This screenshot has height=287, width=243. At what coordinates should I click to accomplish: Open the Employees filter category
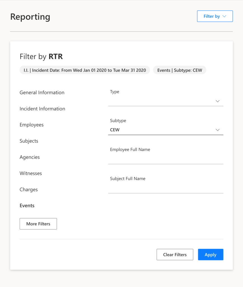click(32, 125)
